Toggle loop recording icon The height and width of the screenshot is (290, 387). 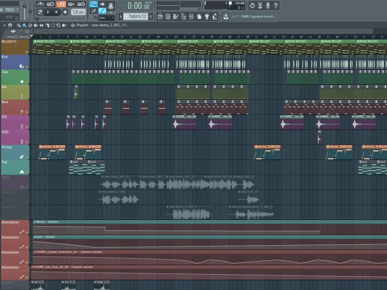[81, 4]
